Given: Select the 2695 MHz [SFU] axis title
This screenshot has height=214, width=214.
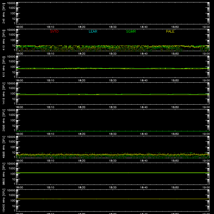Looking at the screenshot, I should click(x=3, y=120).
